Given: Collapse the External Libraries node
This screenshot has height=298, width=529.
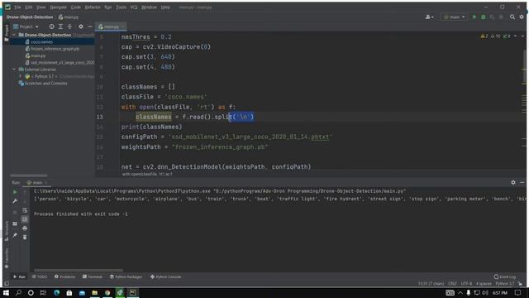Looking at the screenshot, I should point(14,70).
